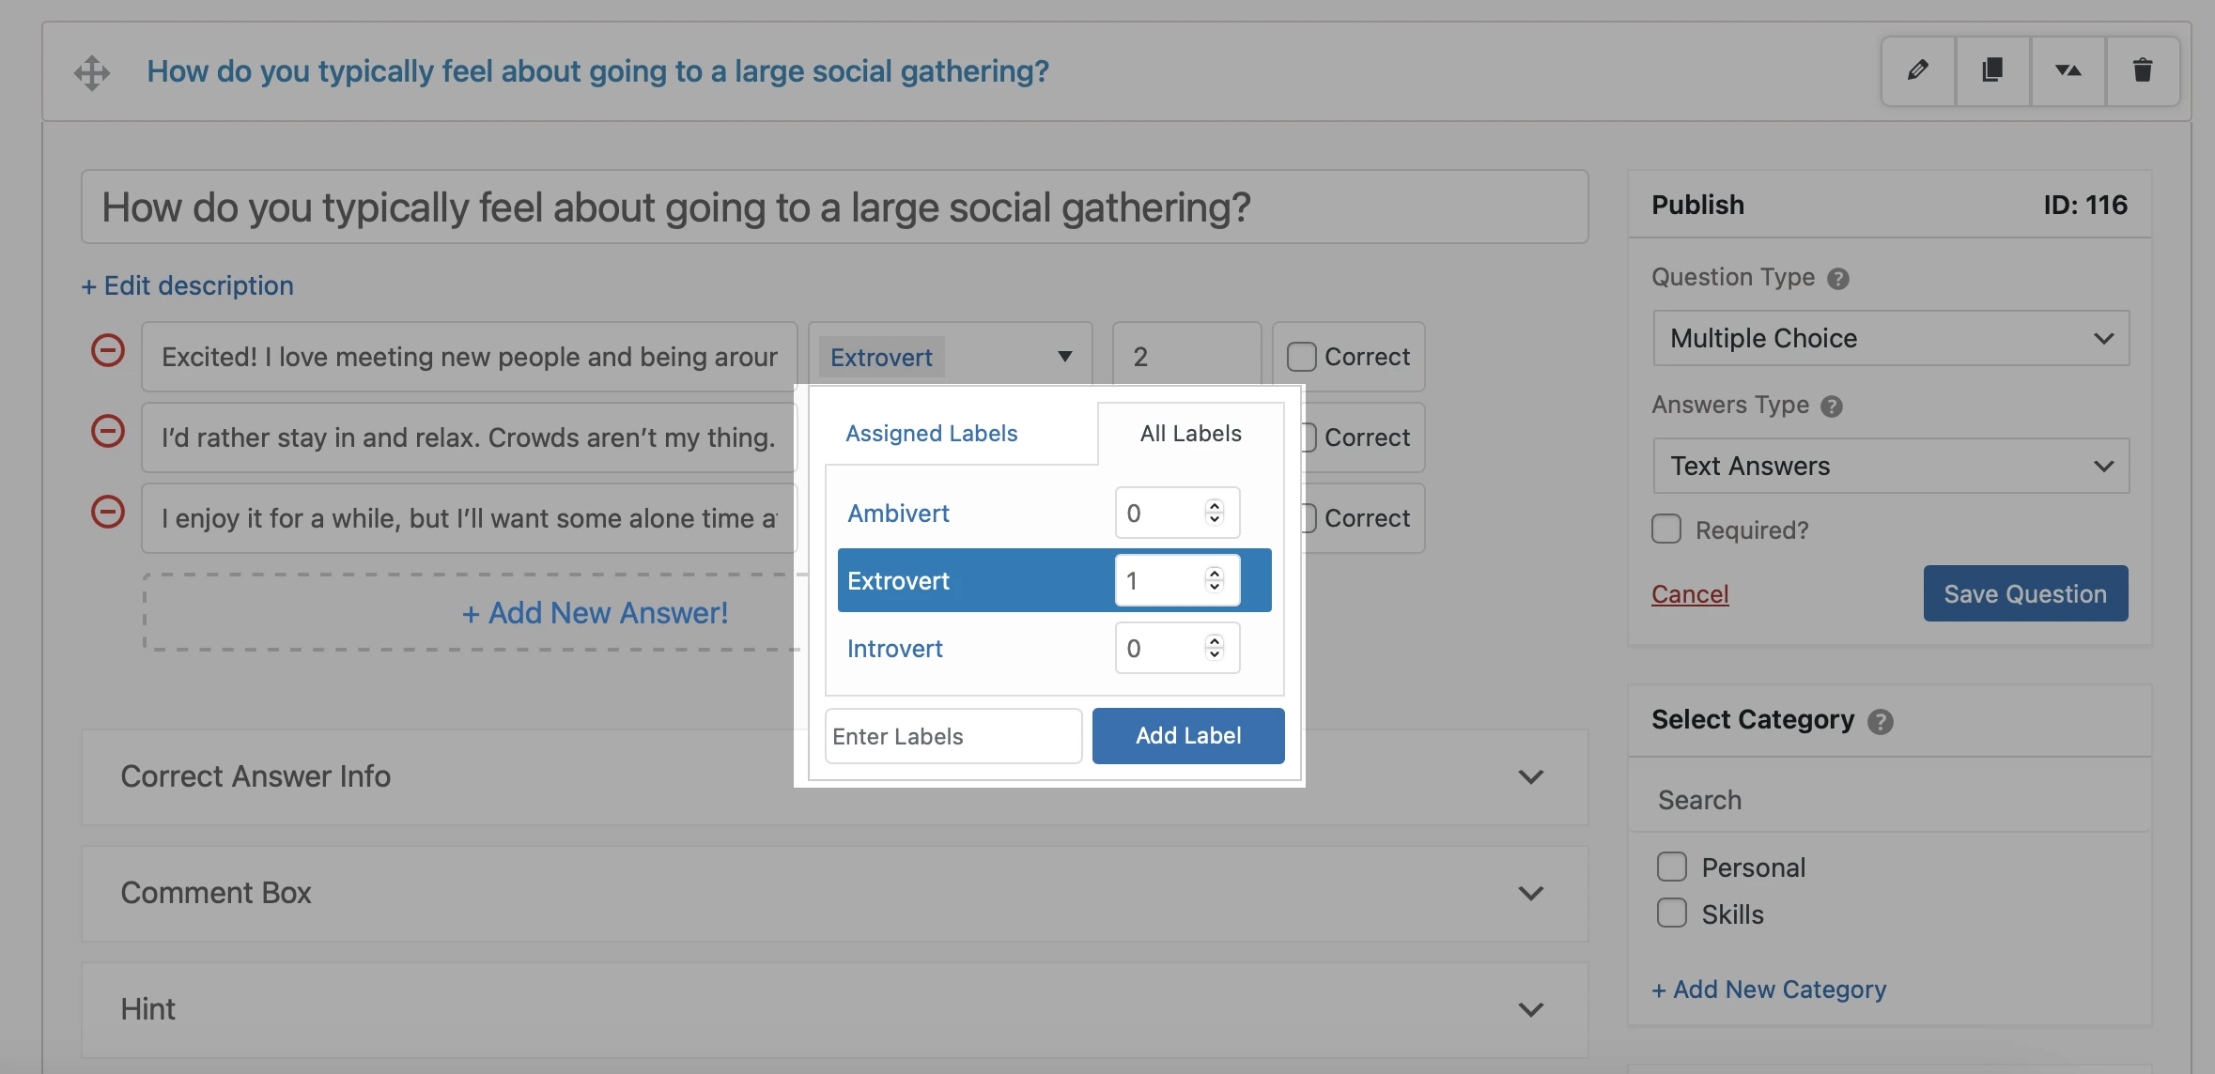The image size is (2215, 1074).
Task: Click the Add Label button
Action: point(1188,735)
